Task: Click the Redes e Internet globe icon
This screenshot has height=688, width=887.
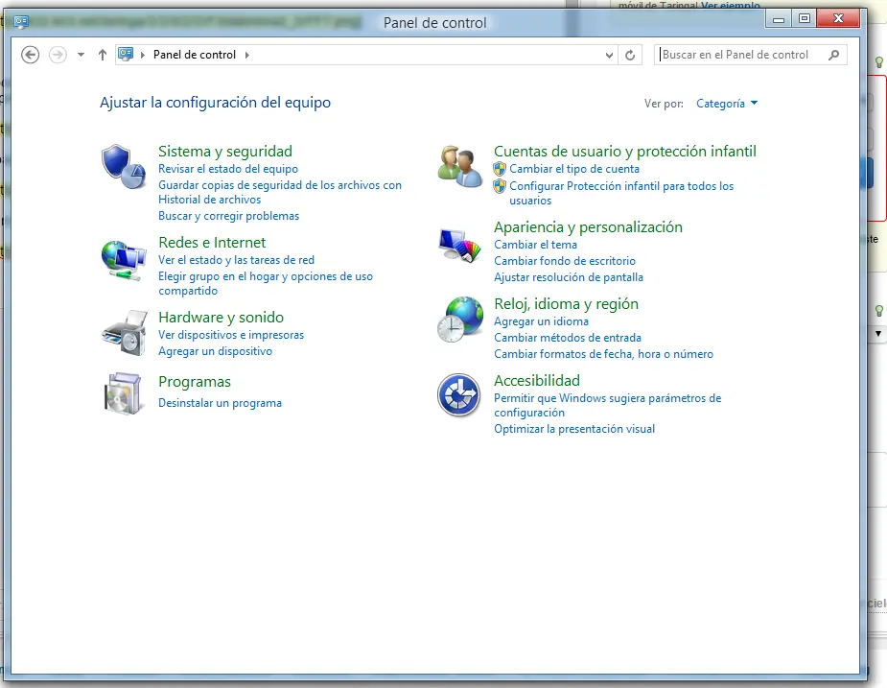Action: [x=124, y=260]
